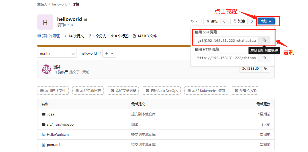Image resolution: width=308 pixels, height=152 pixels.
Task: Select the HTTP clone URL field
Action: point(227,58)
